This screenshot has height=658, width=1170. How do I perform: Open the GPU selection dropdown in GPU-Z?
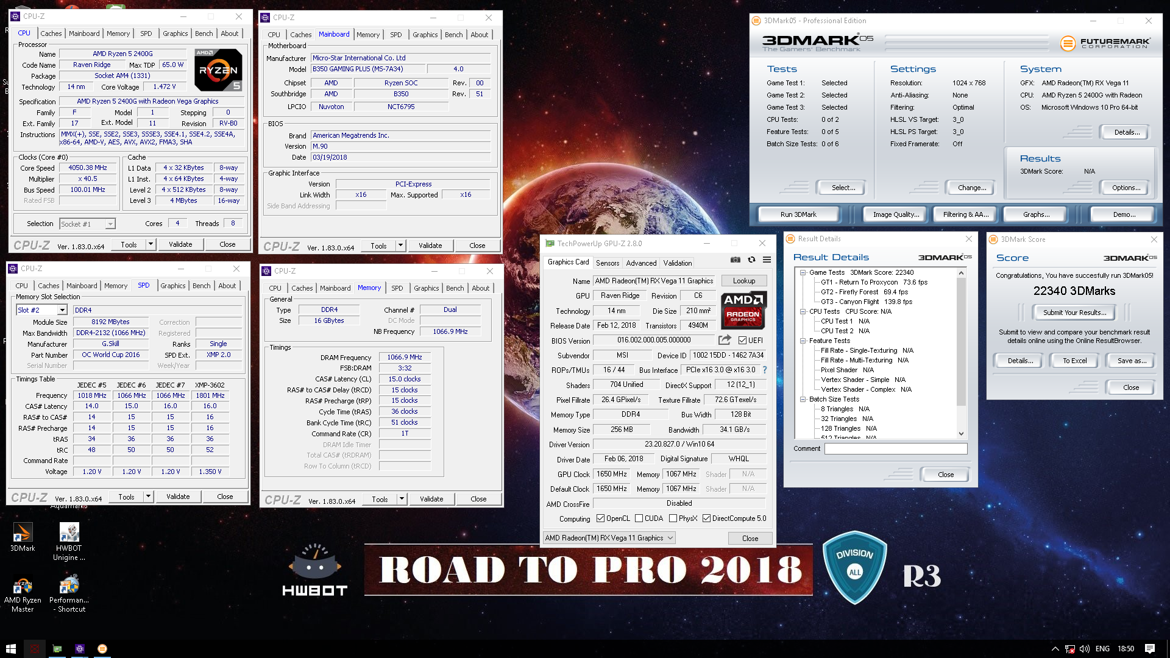click(x=609, y=538)
